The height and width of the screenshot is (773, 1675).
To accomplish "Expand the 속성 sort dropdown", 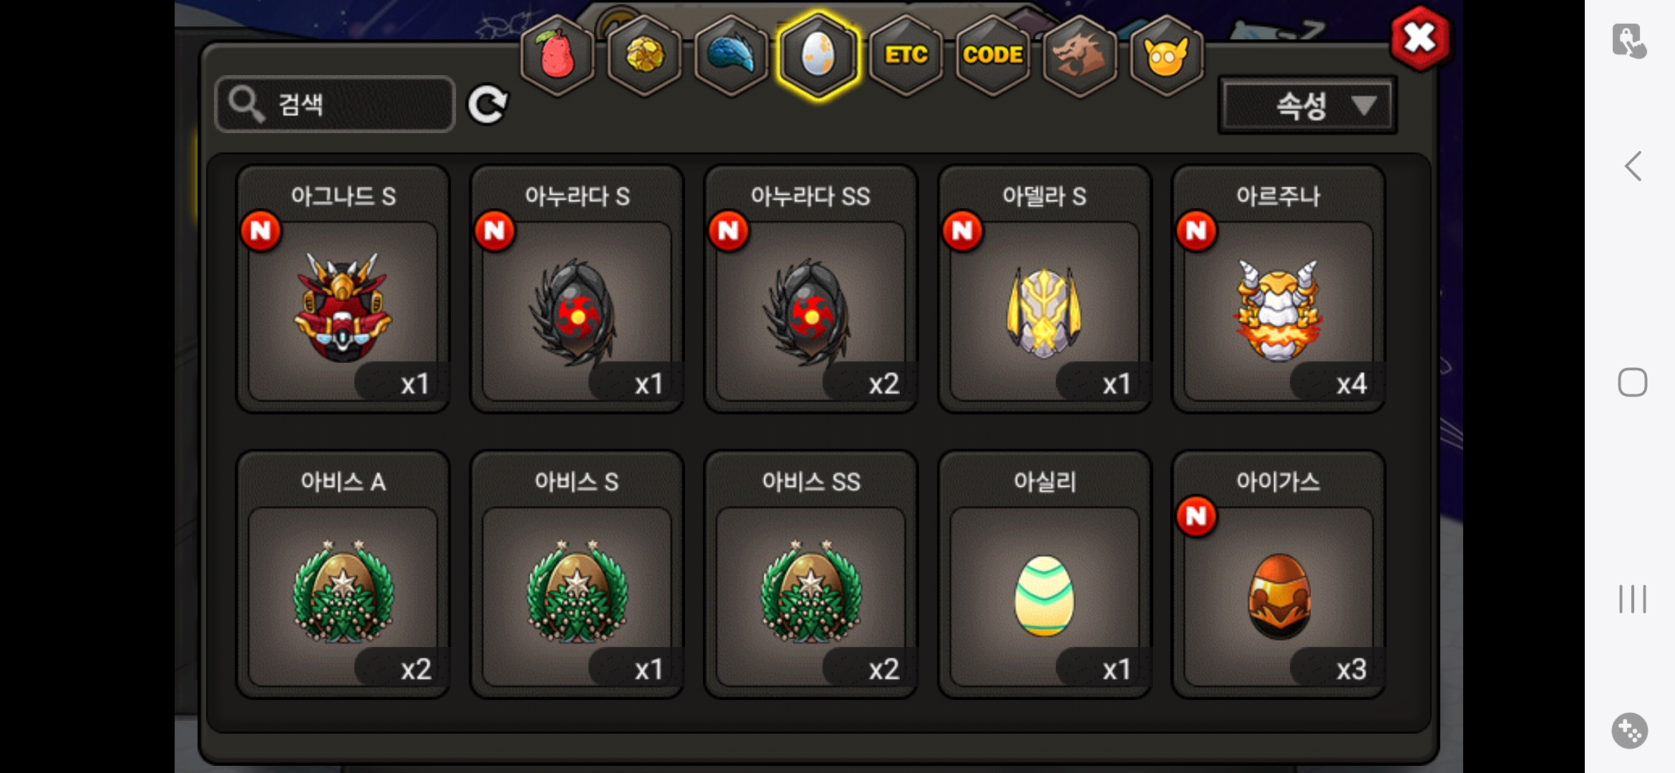I will click(x=1307, y=106).
